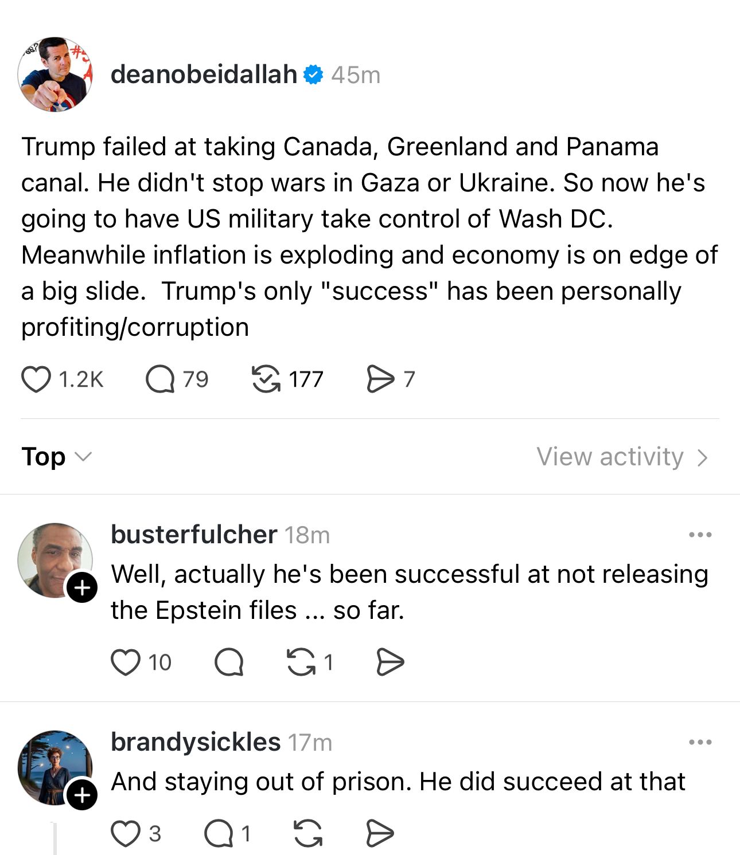Share deanobeidallah's post via send icon

[x=380, y=379]
